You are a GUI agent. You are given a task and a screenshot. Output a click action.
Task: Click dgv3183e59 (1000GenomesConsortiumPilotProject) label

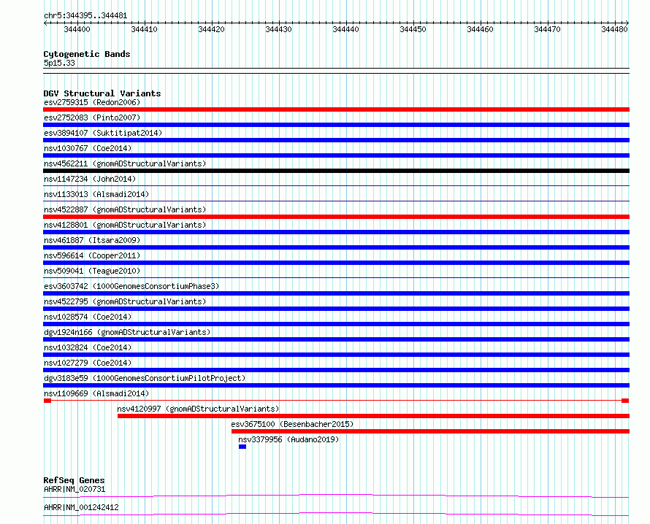(x=145, y=378)
